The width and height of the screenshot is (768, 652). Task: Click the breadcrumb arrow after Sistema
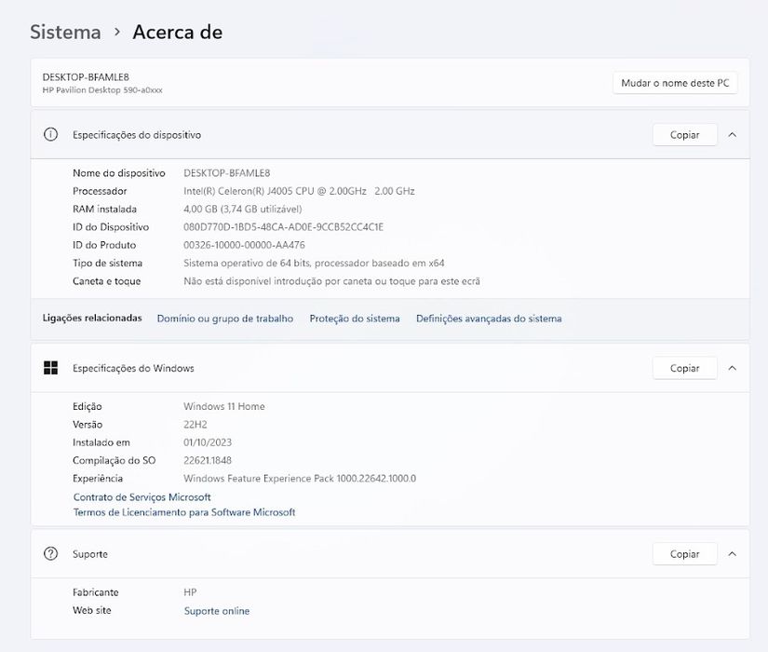click(117, 32)
